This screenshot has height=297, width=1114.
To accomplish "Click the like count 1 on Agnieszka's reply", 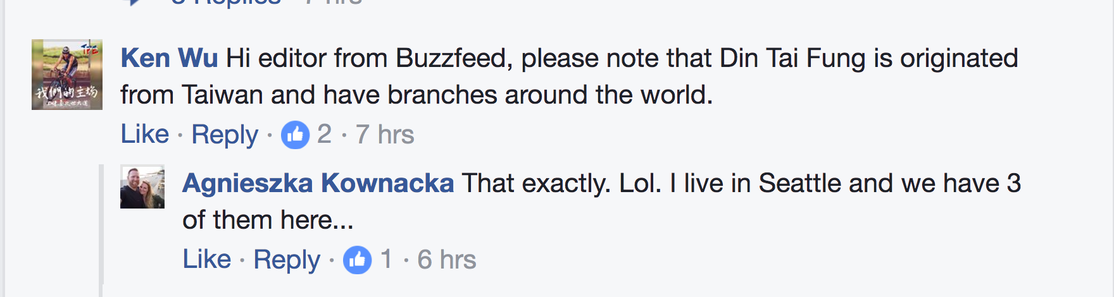I will [x=386, y=260].
